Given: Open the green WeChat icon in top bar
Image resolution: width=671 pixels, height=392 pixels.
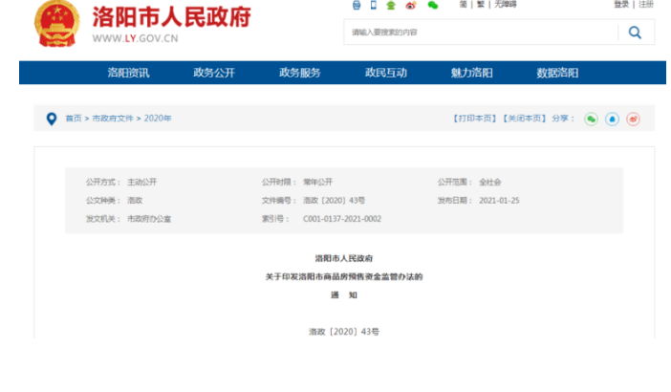Looking at the screenshot, I should pyautogui.click(x=432, y=5).
